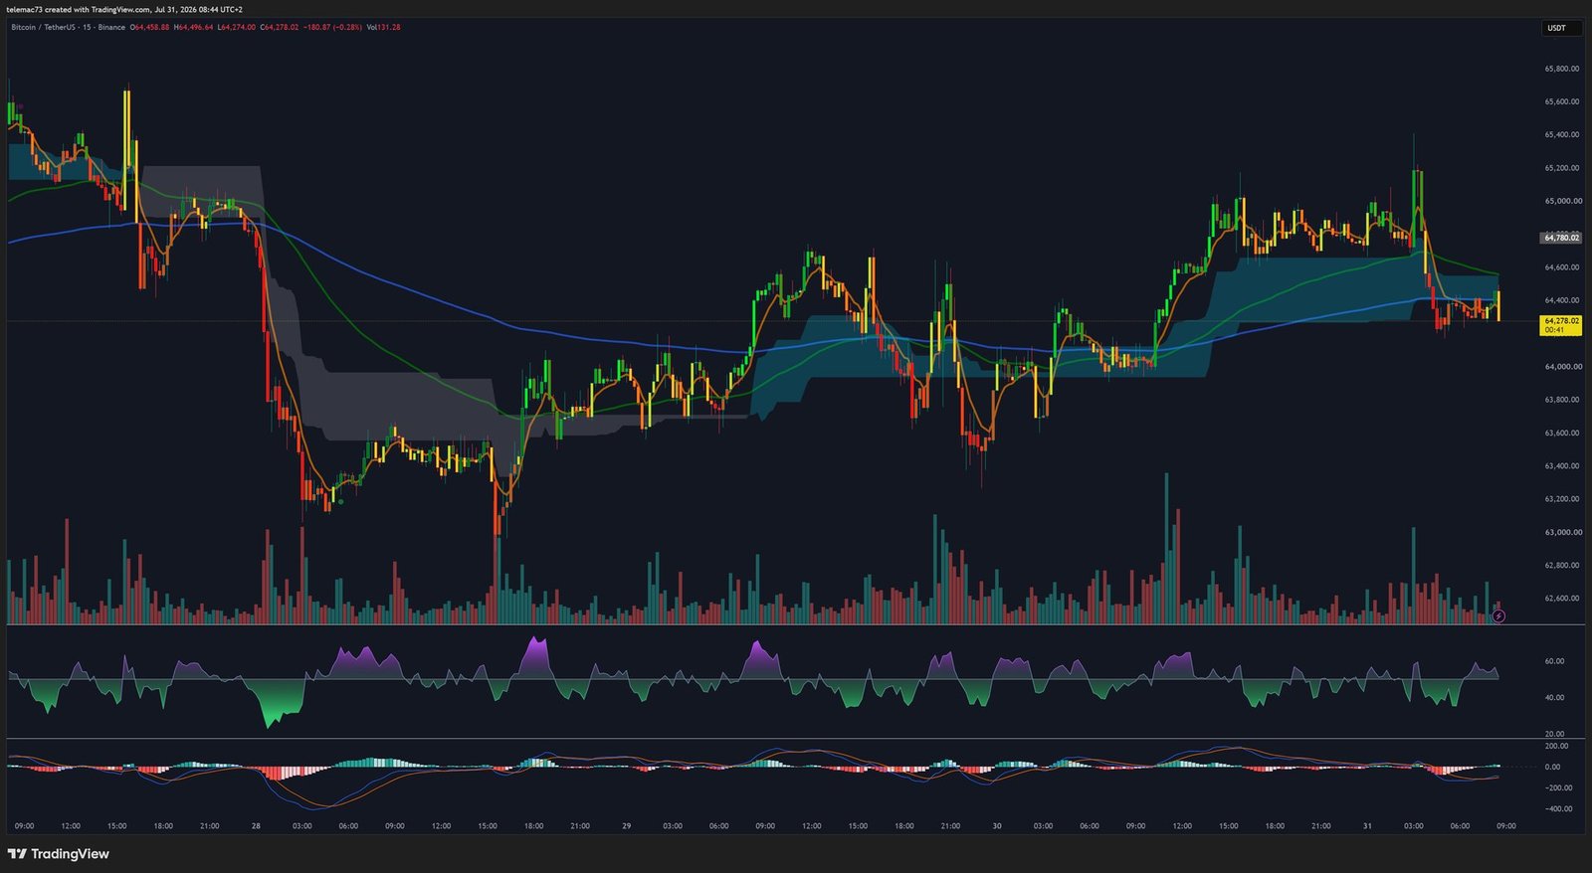Click the low value L64,274.00
The width and height of the screenshot is (1592, 873).
coord(237,27)
